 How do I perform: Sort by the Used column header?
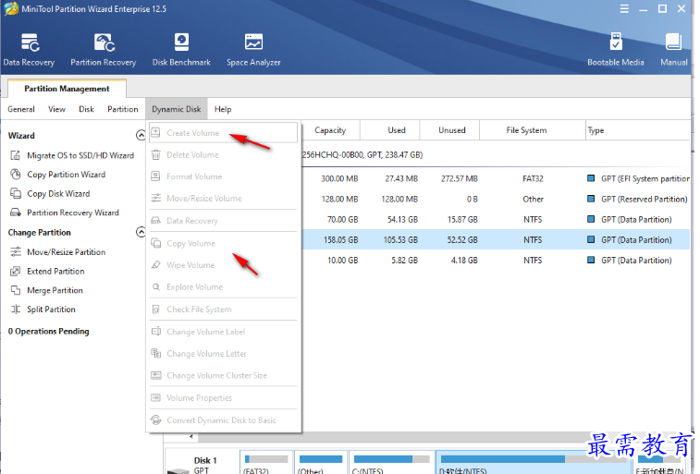389,130
